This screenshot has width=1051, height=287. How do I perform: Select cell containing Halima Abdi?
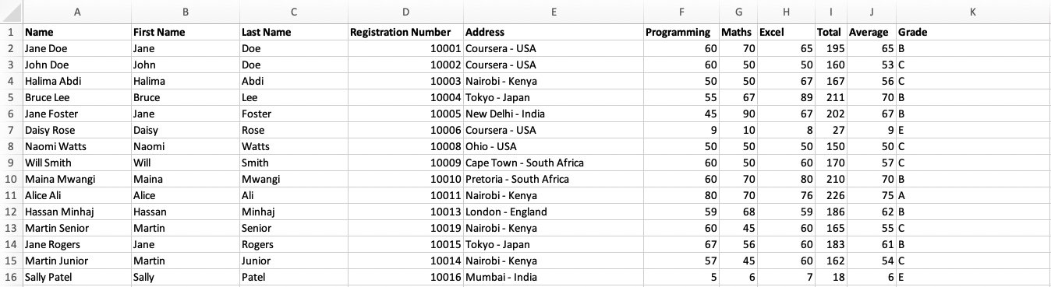pos(77,81)
